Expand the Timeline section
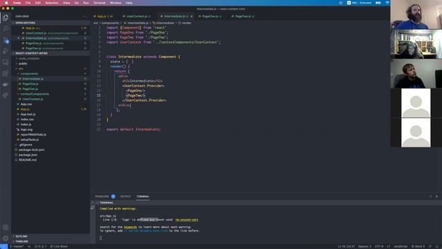The image size is (442, 249). pos(50,241)
